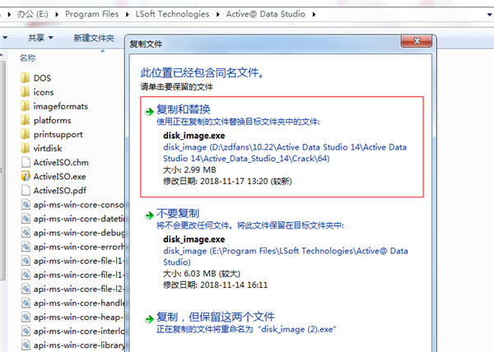Screen dimensions: 494x352
Task: Click source path link of disk_image in Crack\64
Action: pyautogui.click(x=285, y=153)
